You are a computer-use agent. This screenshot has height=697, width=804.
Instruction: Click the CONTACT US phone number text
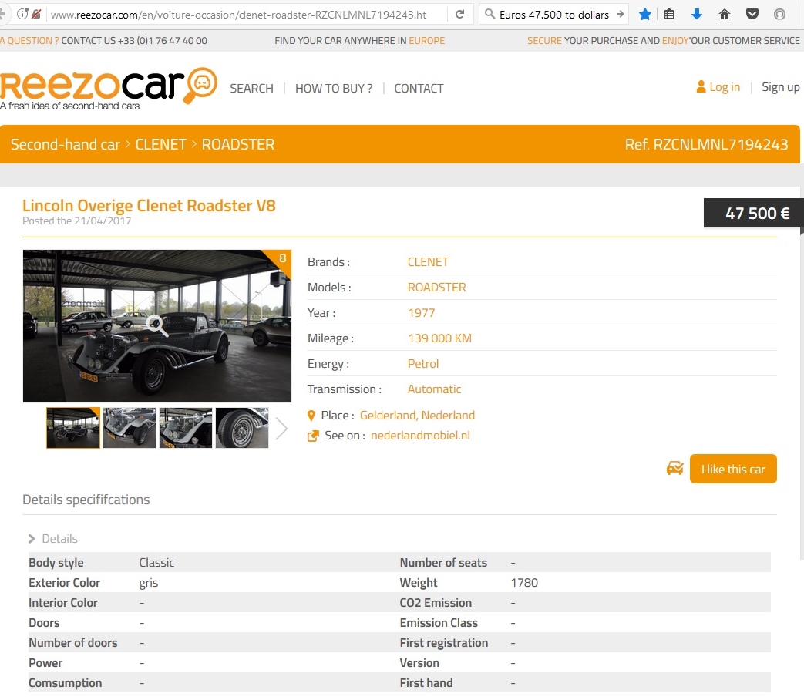pyautogui.click(x=134, y=41)
